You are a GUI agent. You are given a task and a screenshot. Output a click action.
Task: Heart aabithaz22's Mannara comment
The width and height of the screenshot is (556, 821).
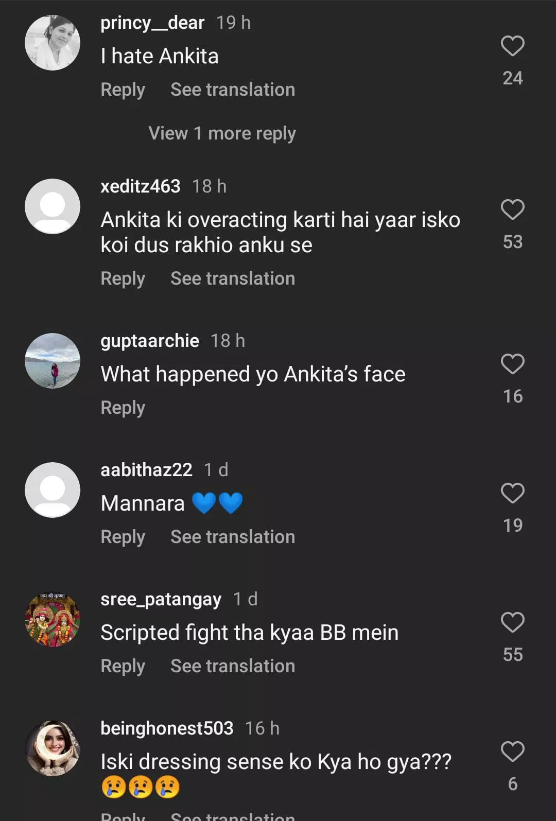pyautogui.click(x=512, y=494)
